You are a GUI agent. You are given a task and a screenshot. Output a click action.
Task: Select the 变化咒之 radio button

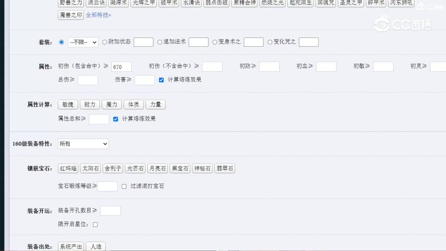(270, 42)
